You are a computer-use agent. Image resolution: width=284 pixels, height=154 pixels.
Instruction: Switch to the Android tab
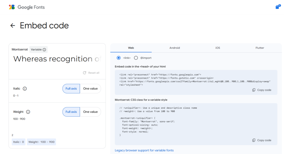[x=174, y=48]
